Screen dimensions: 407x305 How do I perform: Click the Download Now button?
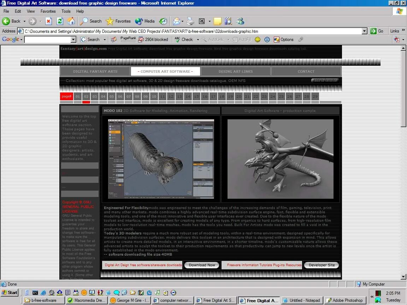pyautogui.click(x=202, y=265)
